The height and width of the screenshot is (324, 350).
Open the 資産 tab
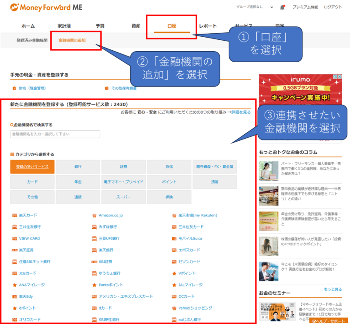pyautogui.click(x=136, y=26)
